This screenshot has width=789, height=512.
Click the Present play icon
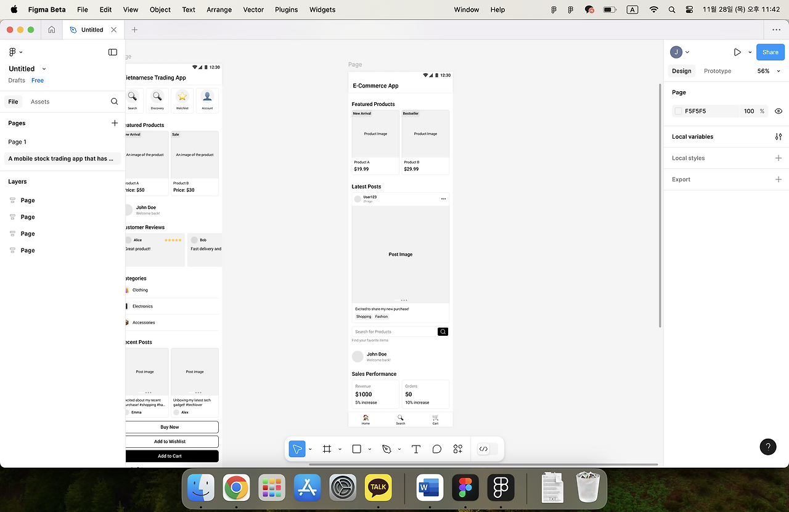(737, 52)
